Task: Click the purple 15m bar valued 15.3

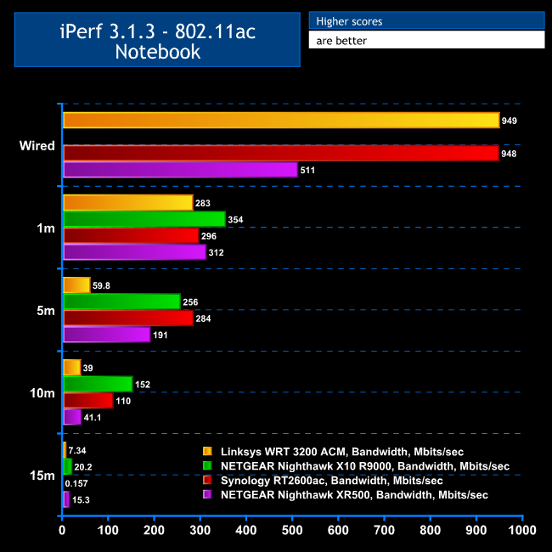Action: tap(66, 499)
